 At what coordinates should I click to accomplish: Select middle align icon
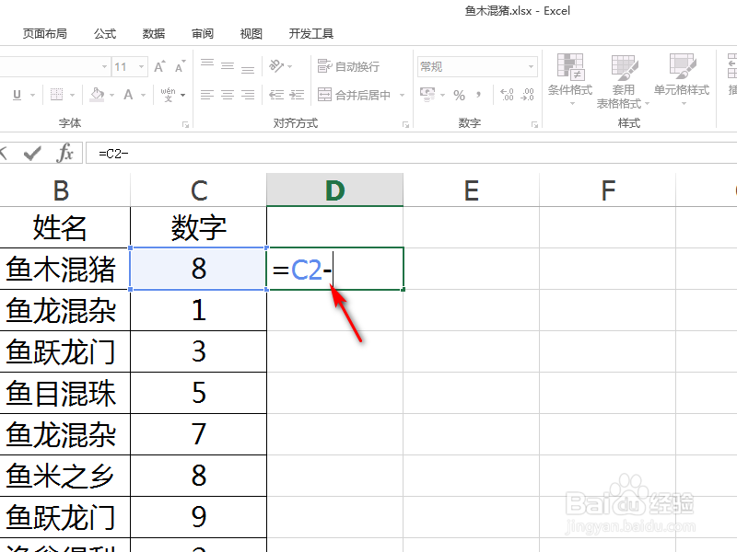(x=228, y=66)
